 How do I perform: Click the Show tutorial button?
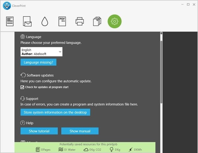[x=39, y=131]
